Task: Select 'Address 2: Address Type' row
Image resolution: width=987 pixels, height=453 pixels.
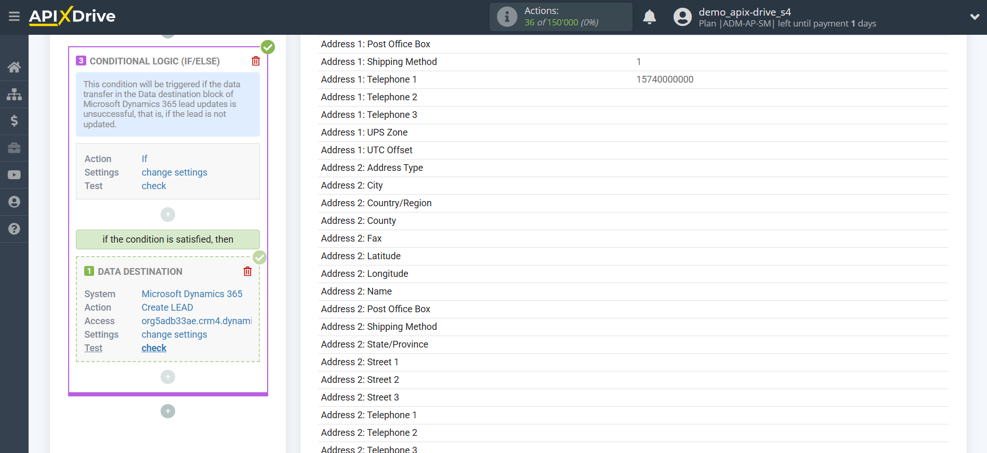Action: pos(633,168)
